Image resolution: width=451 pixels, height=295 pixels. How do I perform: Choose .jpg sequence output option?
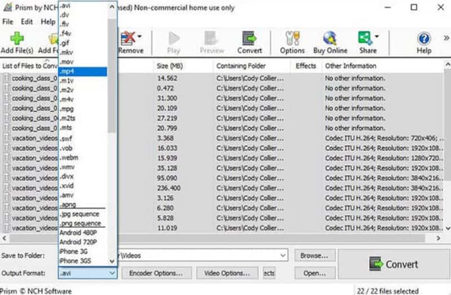(83, 214)
